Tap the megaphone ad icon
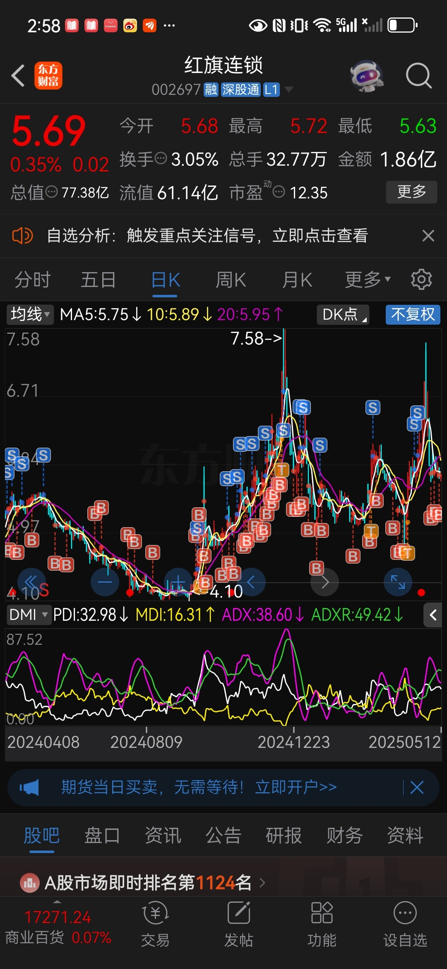 (x=29, y=787)
